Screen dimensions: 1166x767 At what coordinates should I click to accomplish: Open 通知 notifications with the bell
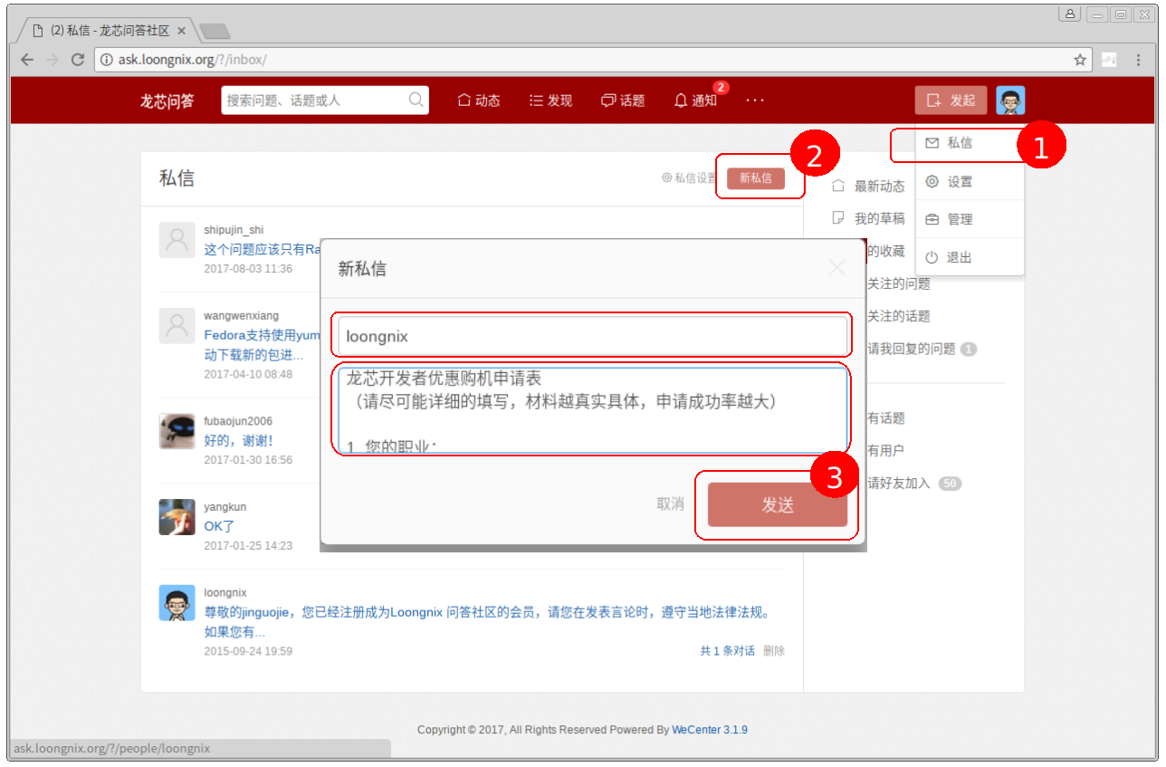[696, 101]
